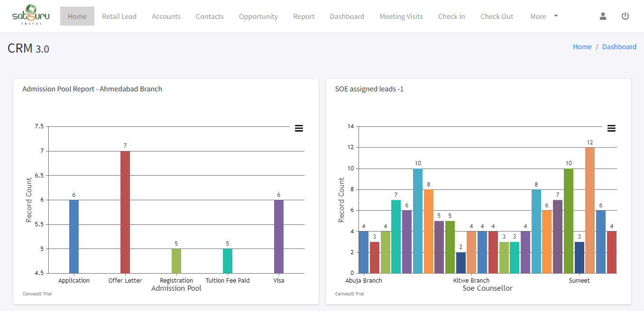Select the purple Visa bar
Screen dimensions: 644x311
(x=279, y=236)
